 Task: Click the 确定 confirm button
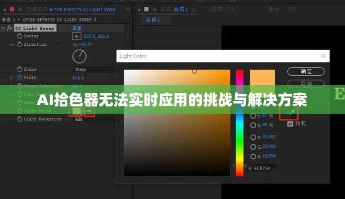(x=306, y=71)
